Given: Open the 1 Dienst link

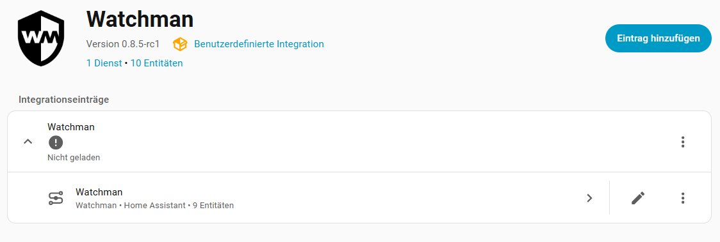Looking at the screenshot, I should 104,63.
